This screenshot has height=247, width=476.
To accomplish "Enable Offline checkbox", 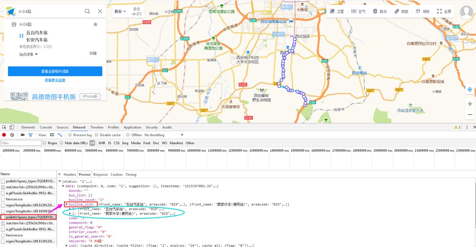I will coord(128,135).
